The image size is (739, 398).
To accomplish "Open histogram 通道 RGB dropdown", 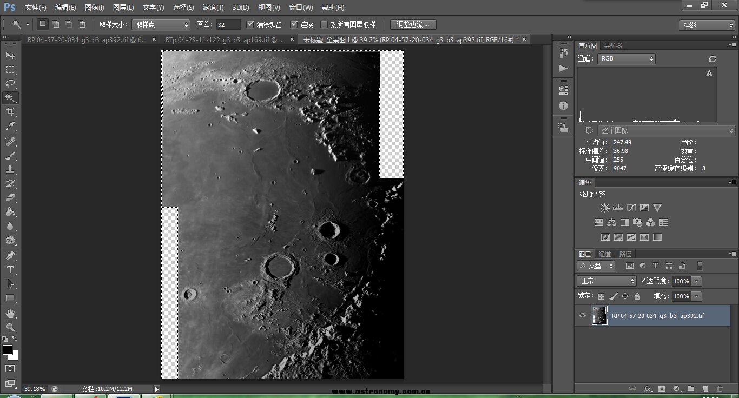I will [626, 58].
